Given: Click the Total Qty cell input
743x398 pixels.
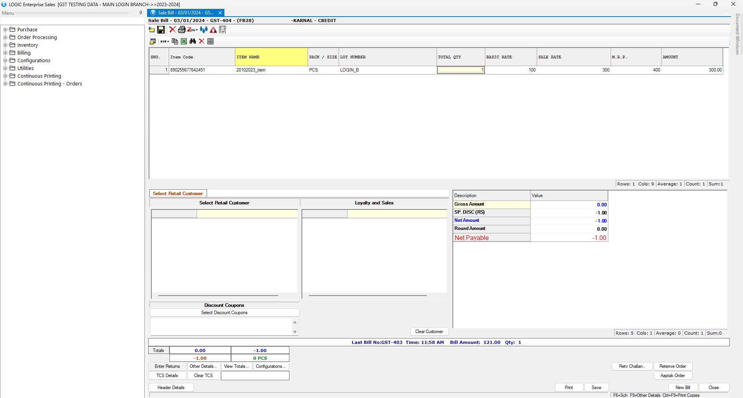Looking at the screenshot, I should (461, 70).
